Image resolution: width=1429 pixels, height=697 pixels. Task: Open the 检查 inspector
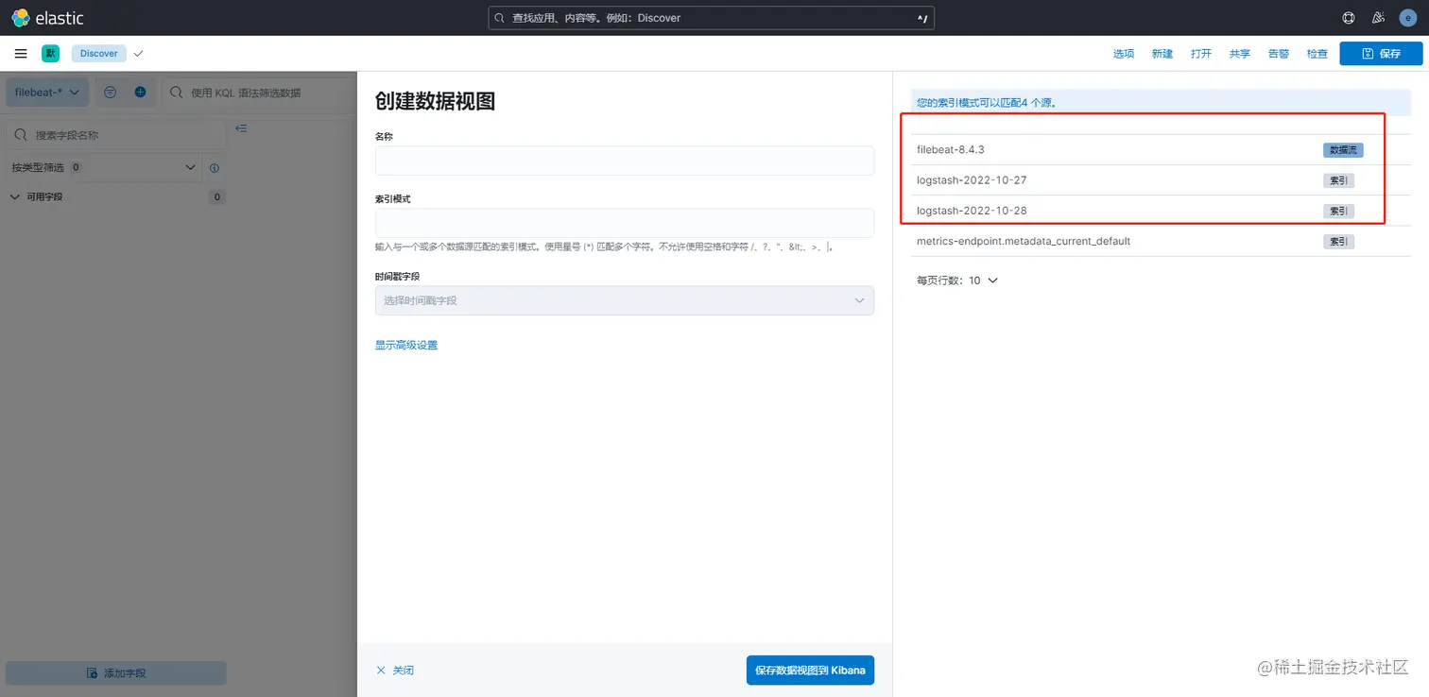click(1317, 54)
